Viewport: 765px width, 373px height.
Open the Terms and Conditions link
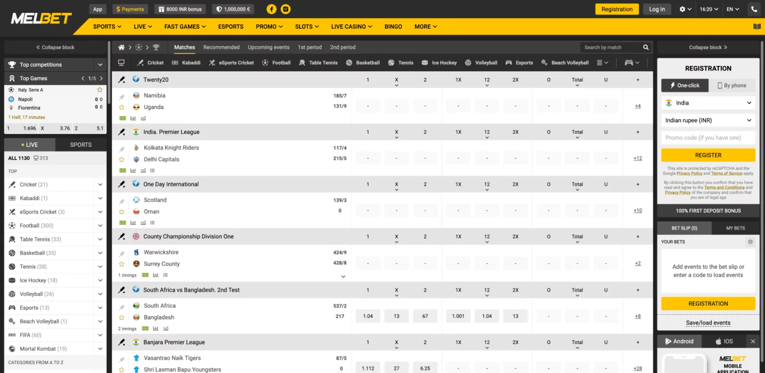pyautogui.click(x=724, y=187)
